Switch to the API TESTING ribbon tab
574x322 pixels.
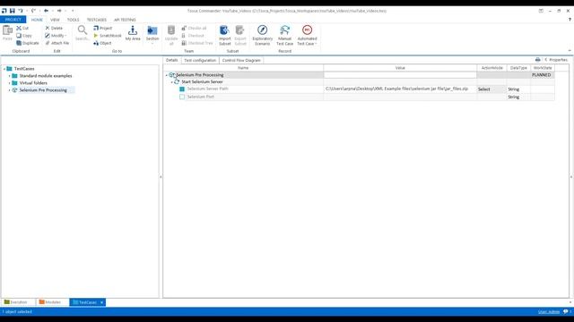tap(125, 20)
